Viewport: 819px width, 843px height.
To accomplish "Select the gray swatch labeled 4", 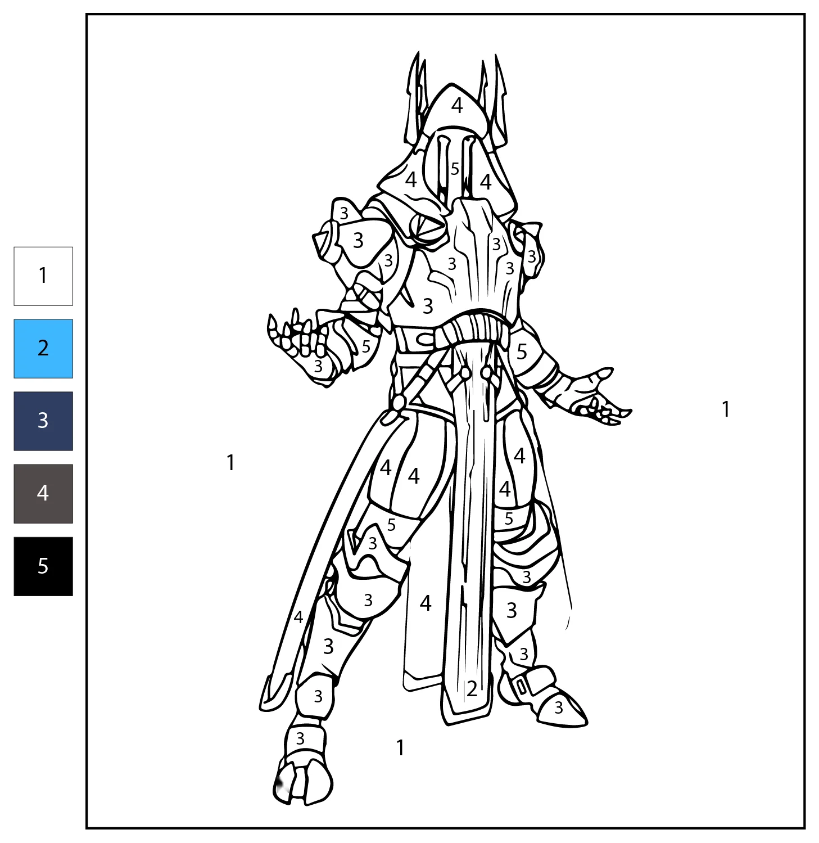I will click(x=43, y=494).
